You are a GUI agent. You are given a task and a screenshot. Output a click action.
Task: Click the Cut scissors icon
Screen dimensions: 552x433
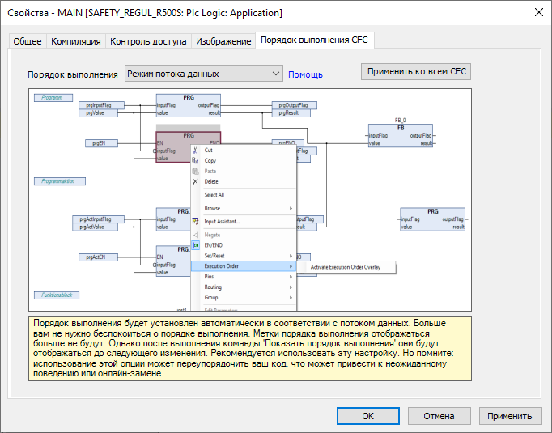(x=195, y=151)
